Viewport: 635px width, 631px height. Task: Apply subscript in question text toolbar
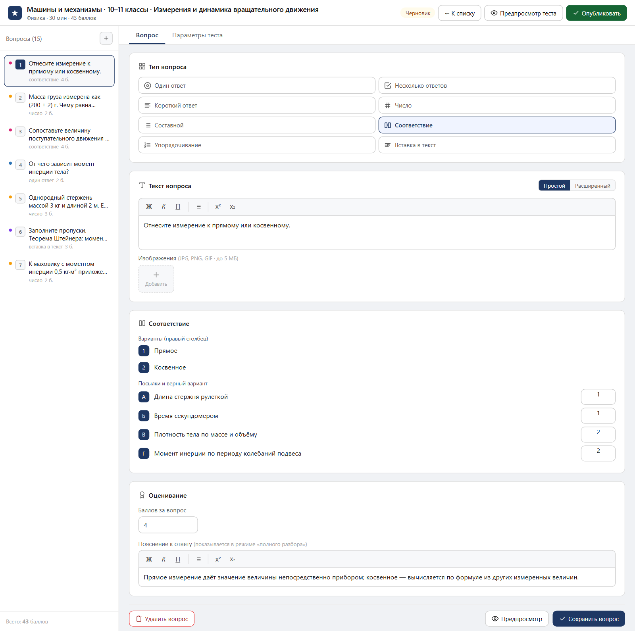click(233, 207)
